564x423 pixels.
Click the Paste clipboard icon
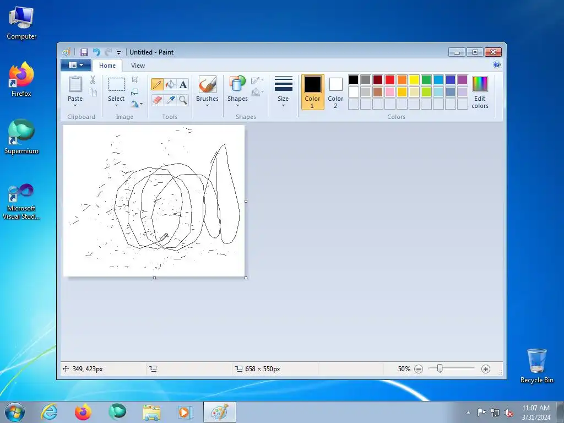[75, 84]
